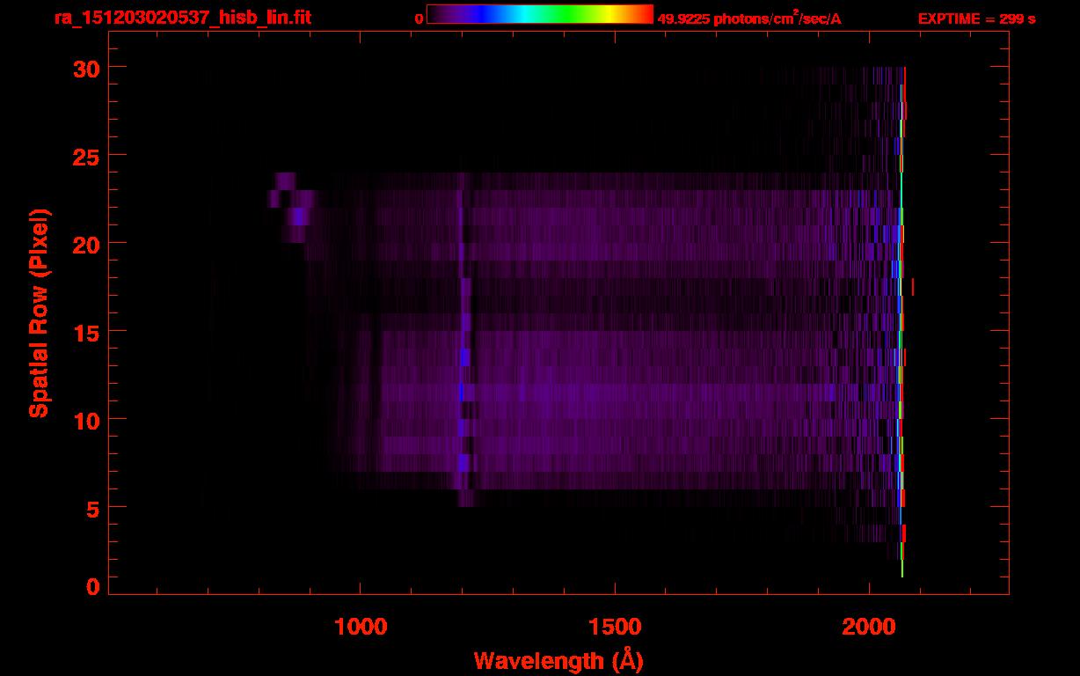This screenshot has width=1080, height=676.
Task: Click the y-axis tick label 0
Action: [x=92, y=586]
